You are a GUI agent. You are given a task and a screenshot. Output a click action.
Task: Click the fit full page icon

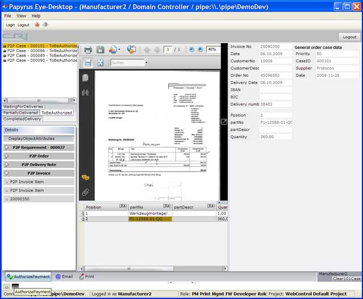tap(100, 63)
